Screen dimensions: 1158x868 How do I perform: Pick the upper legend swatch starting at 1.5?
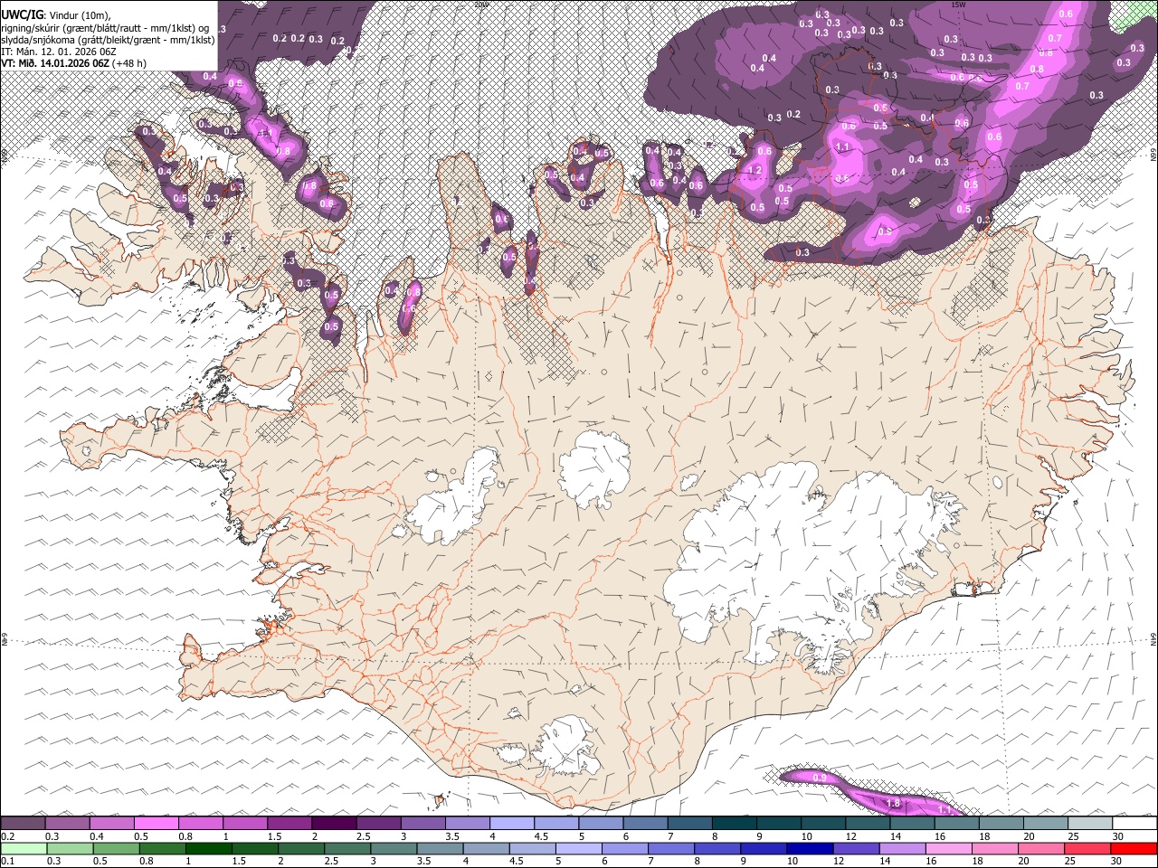(289, 823)
